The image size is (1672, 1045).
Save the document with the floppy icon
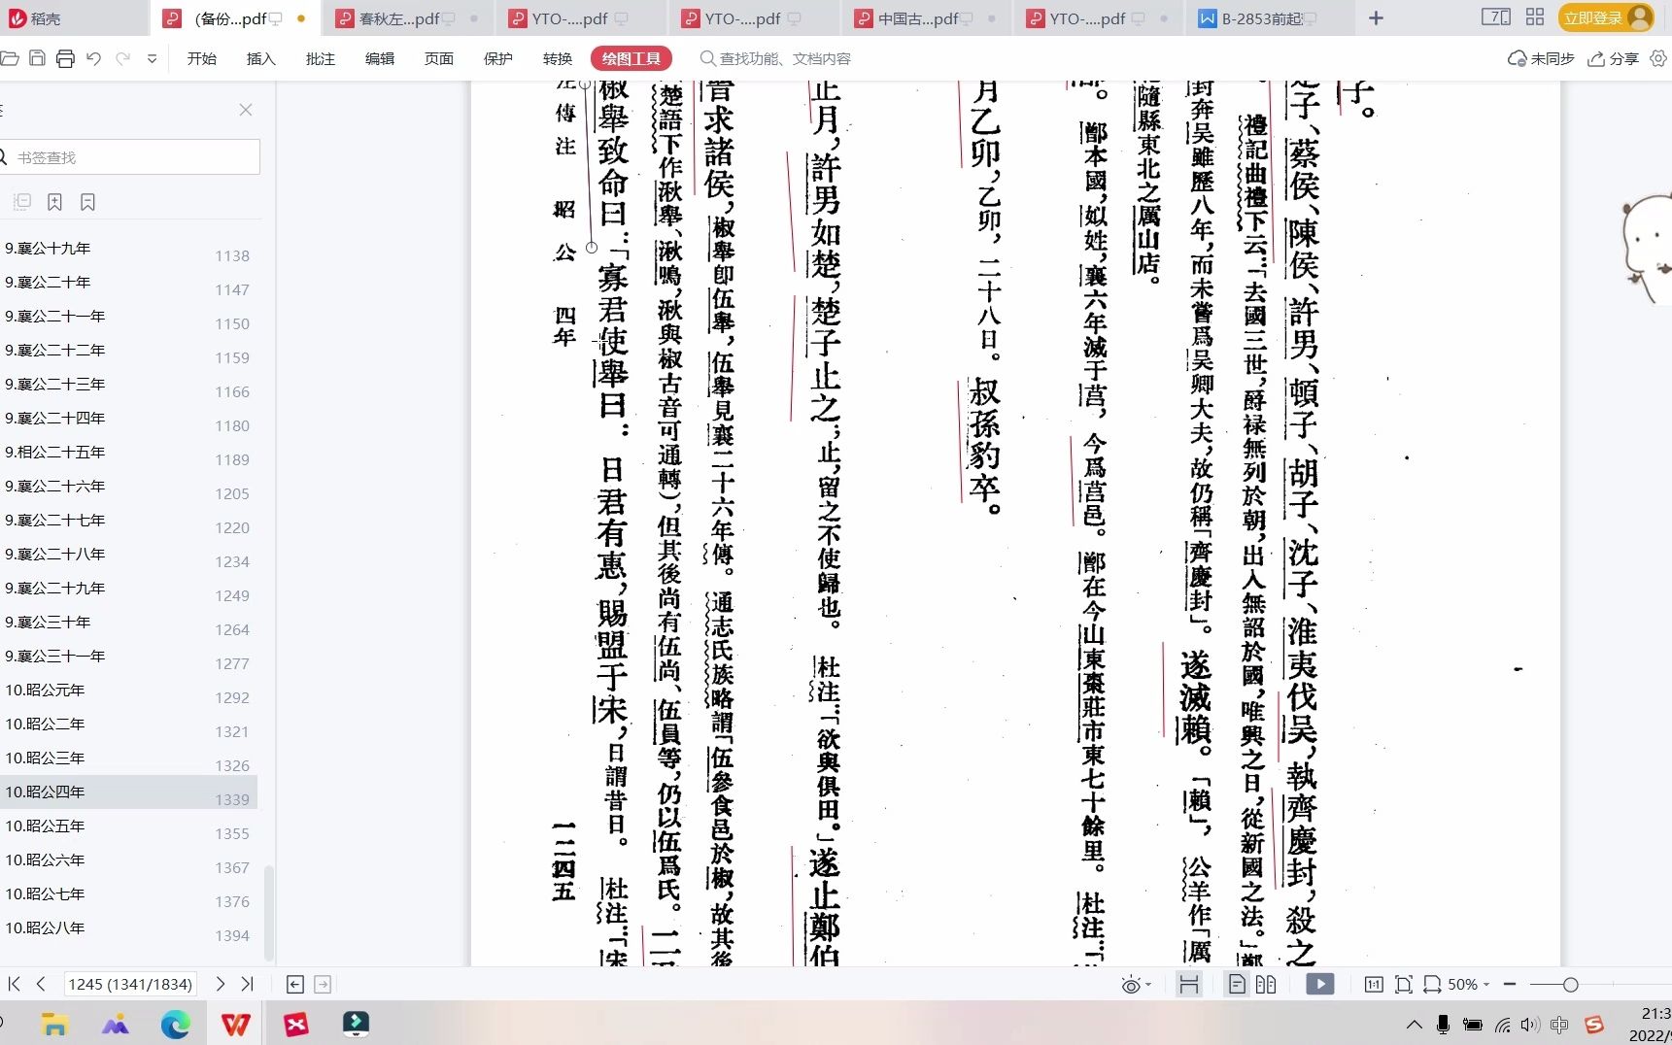click(x=37, y=59)
